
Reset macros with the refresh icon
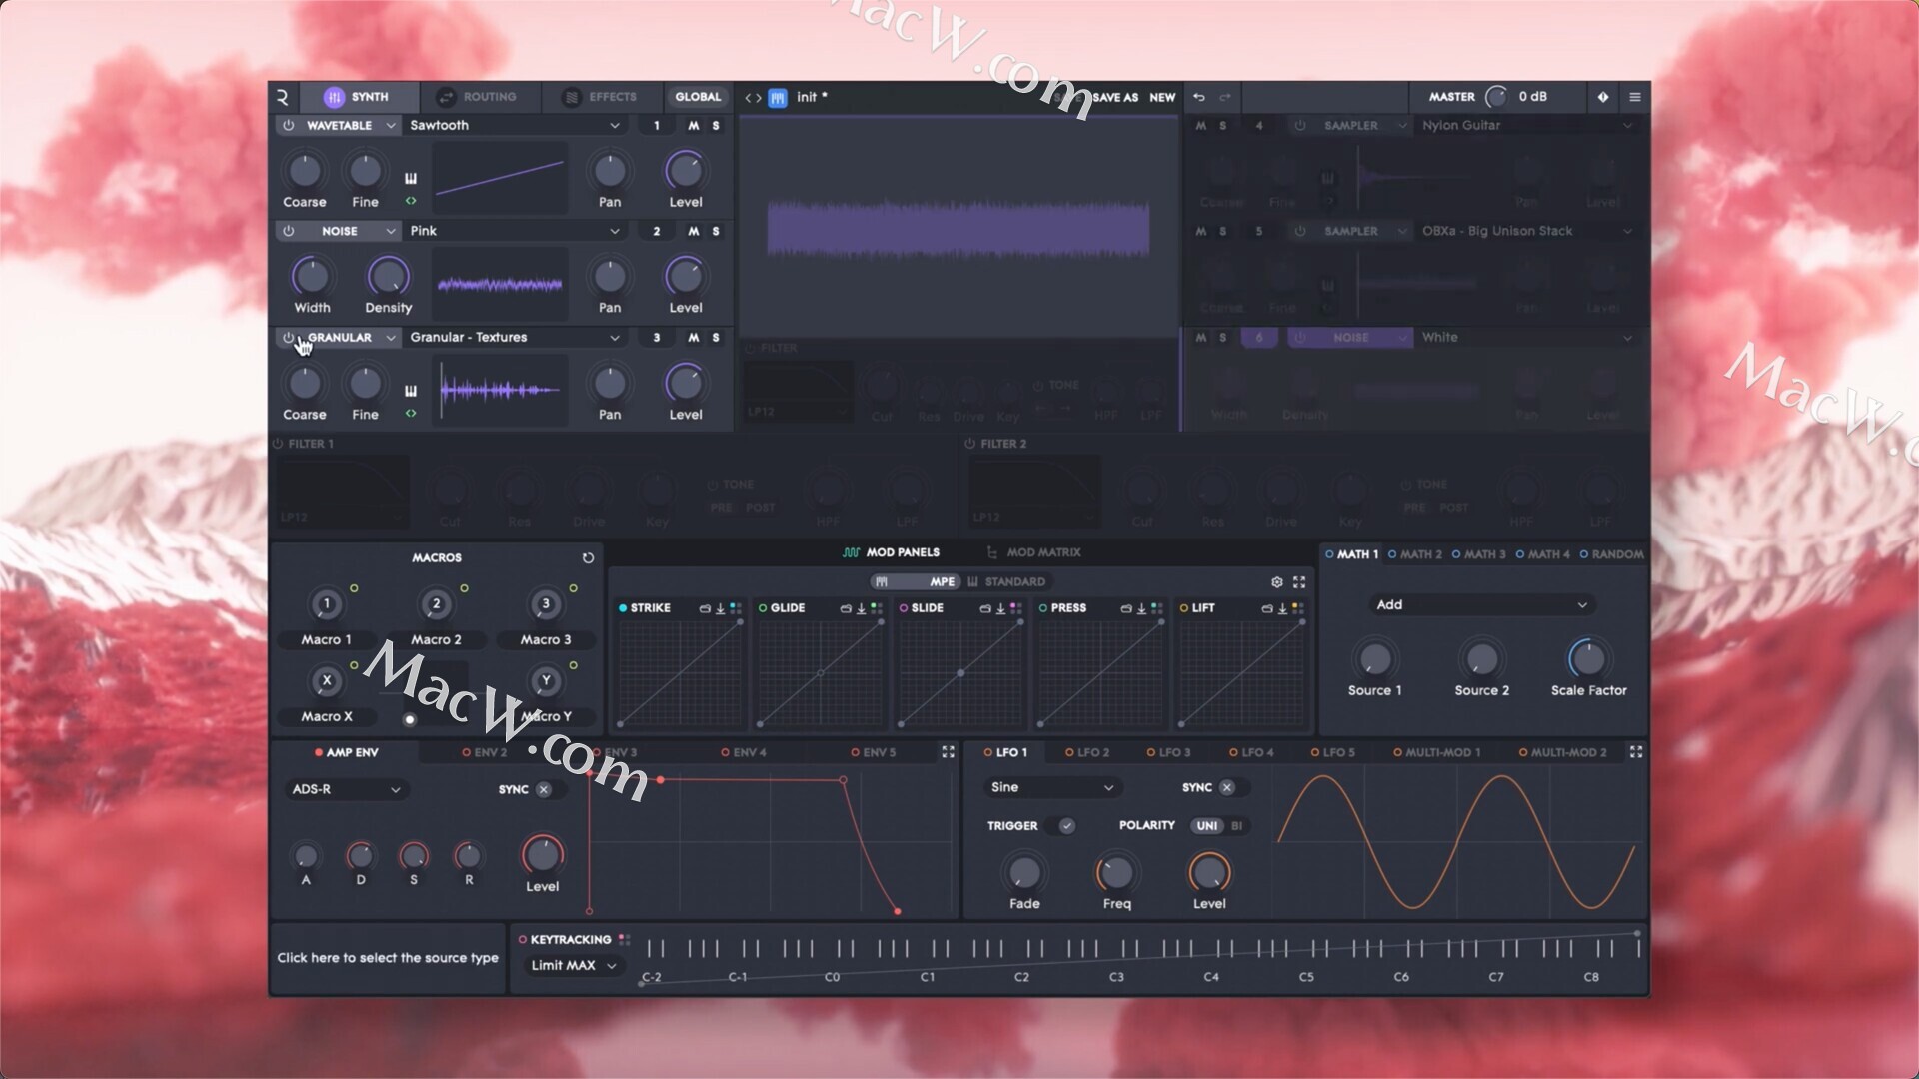pos(588,558)
